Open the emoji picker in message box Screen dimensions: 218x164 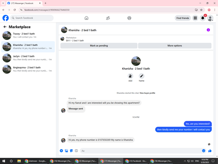click(x=204, y=151)
